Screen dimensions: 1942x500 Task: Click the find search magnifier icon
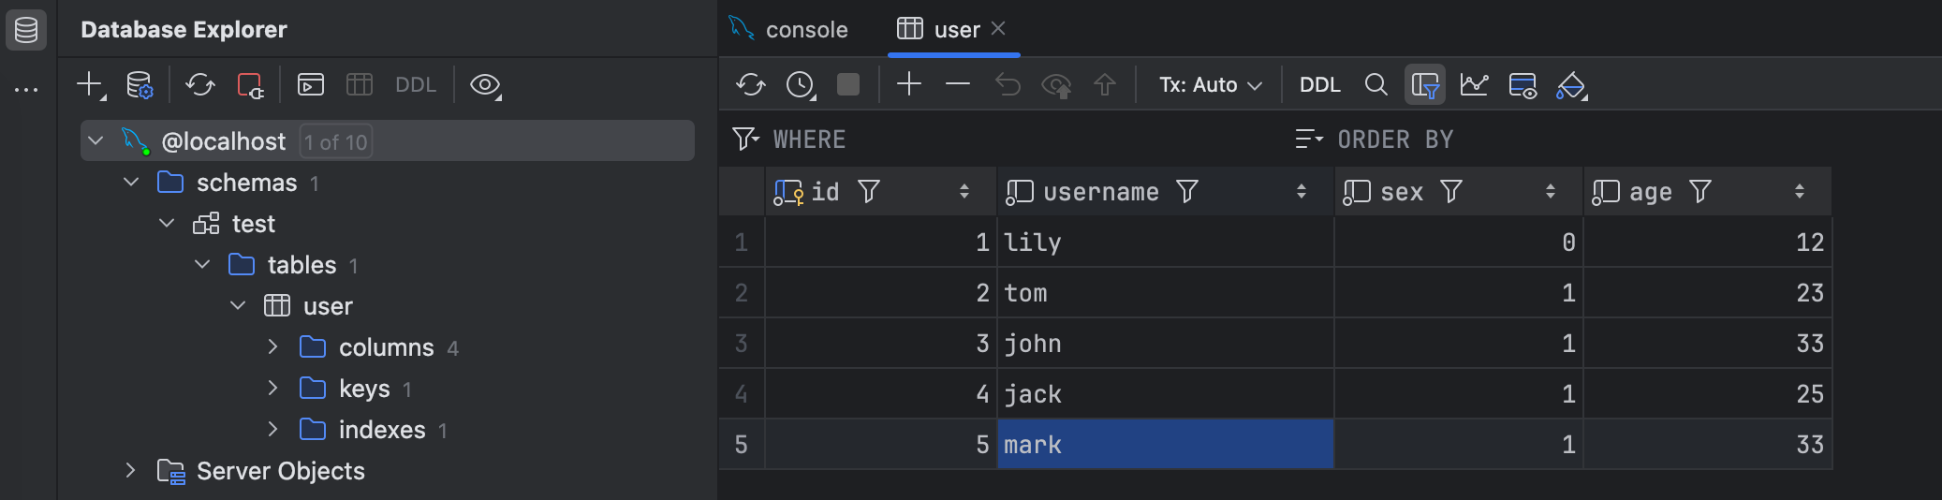pos(1376,84)
